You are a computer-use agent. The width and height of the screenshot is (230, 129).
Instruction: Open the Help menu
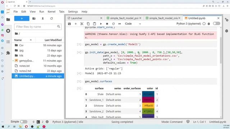tap(84, 11)
